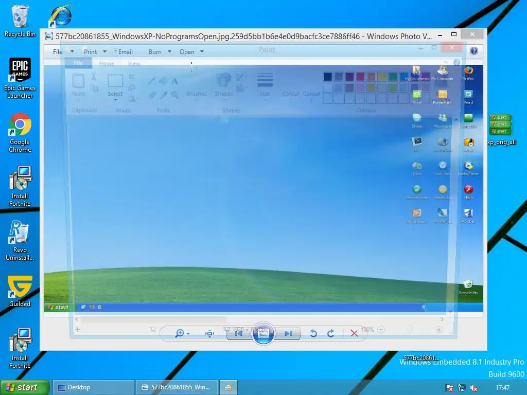527x395 pixels.
Task: Select the Google Chrome desktop icon
Action: pyautogui.click(x=20, y=133)
